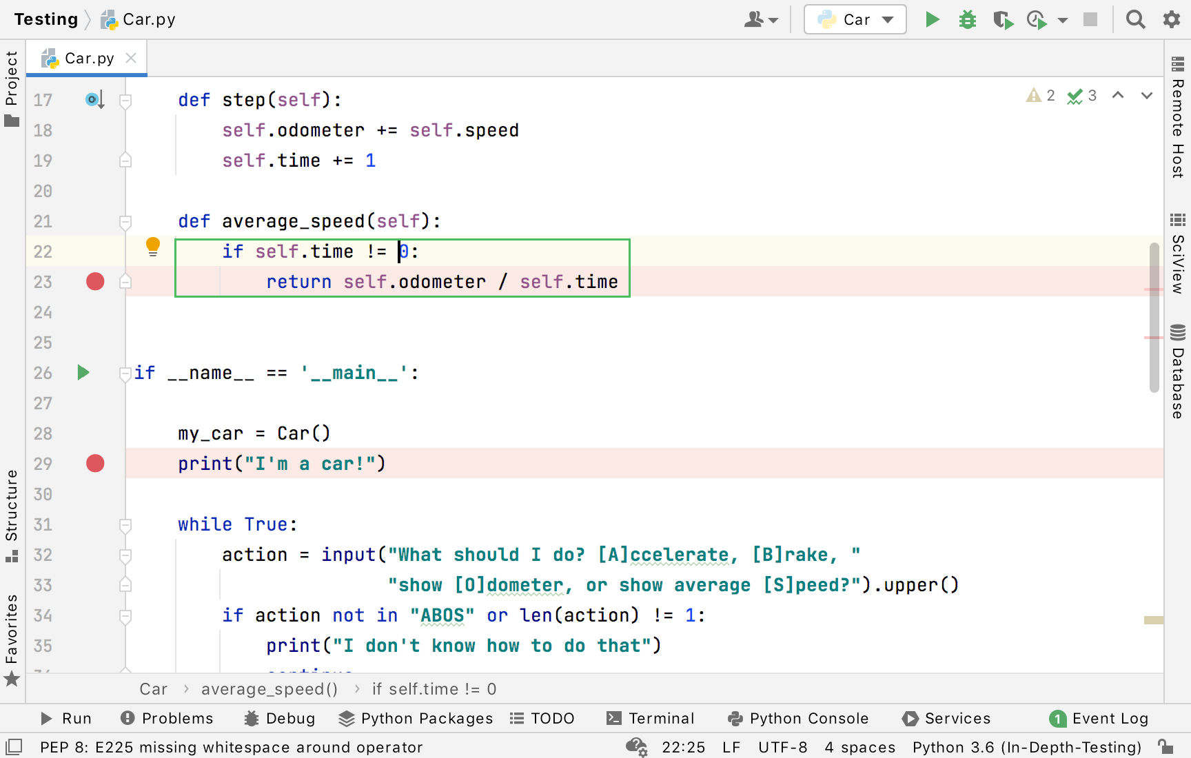Open IDE settings gear icon
Screen dimensions: 1191x758
point(1171,19)
